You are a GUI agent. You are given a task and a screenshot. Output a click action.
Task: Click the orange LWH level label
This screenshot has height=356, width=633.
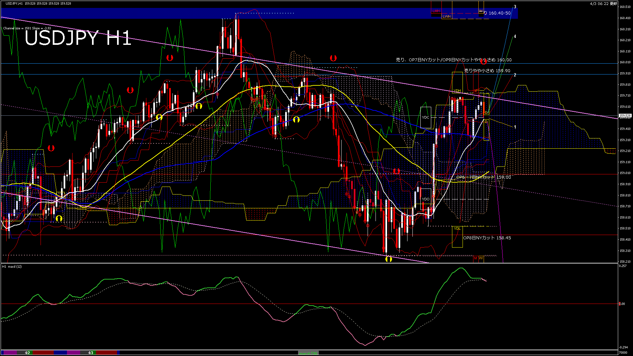point(446,16)
